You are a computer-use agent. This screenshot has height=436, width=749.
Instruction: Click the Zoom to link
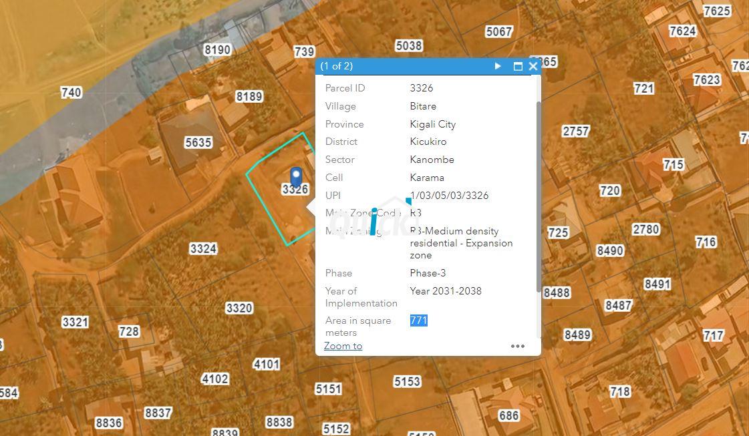coord(343,346)
